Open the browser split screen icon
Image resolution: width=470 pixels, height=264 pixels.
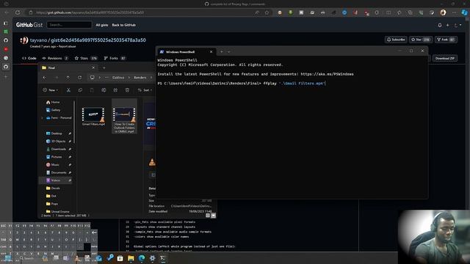388,12
